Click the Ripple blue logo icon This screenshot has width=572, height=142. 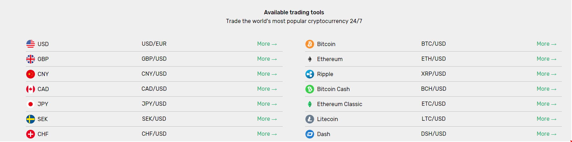coord(310,74)
